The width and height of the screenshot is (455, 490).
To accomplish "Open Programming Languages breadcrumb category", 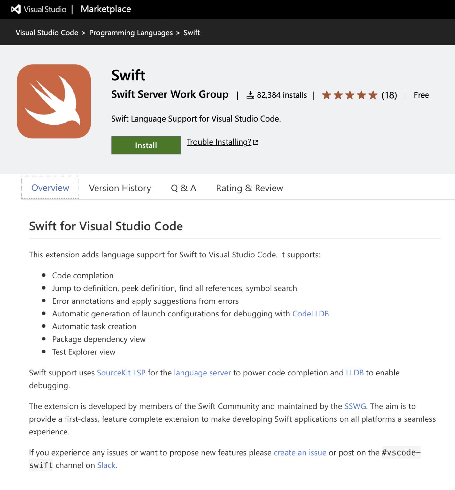I will coord(131,33).
